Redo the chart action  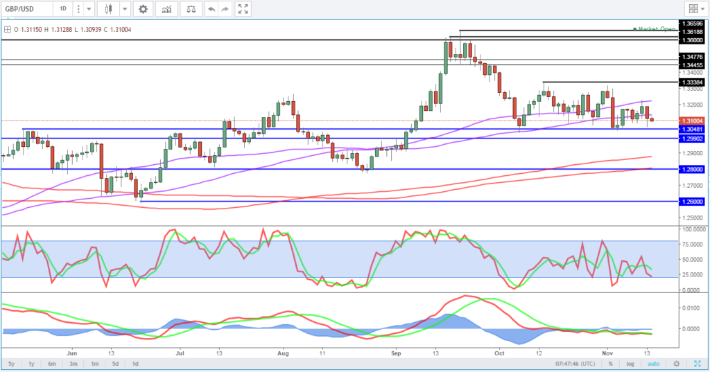pyautogui.click(x=225, y=8)
